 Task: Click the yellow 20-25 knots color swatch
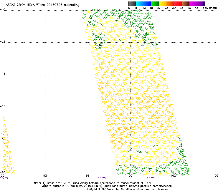click(163, 4)
